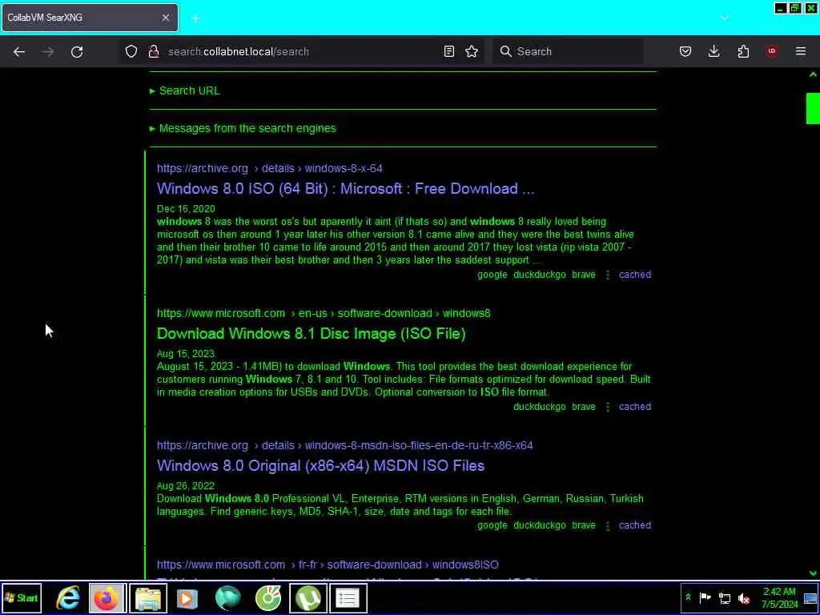The image size is (820, 615).
Task: Click brave engine label under first result
Action: (584, 275)
